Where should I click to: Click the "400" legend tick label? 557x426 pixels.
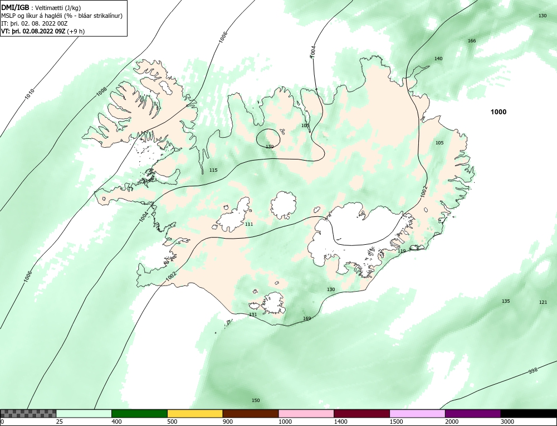pyautogui.click(x=116, y=422)
